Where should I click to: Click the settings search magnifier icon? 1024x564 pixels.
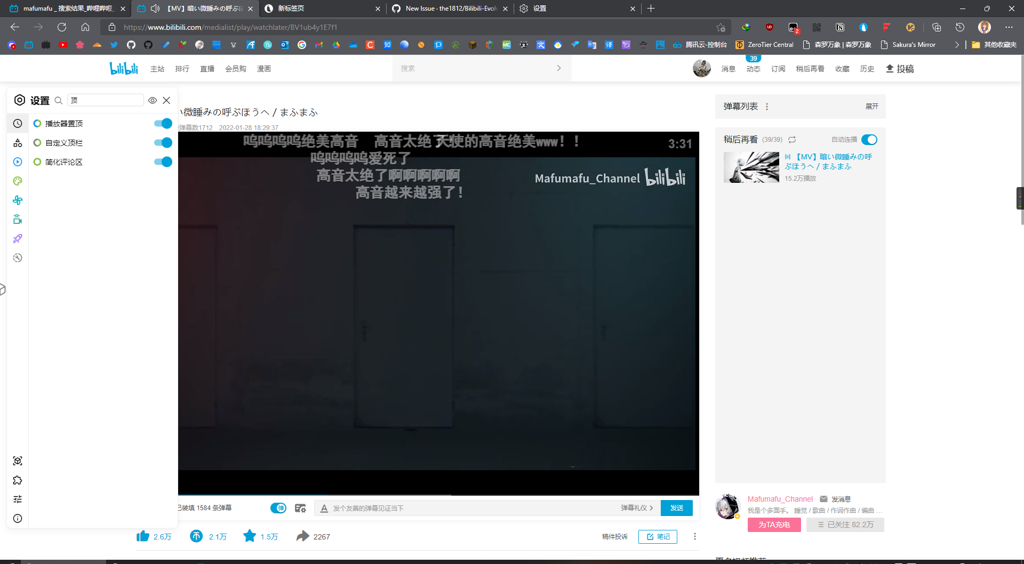coord(59,100)
